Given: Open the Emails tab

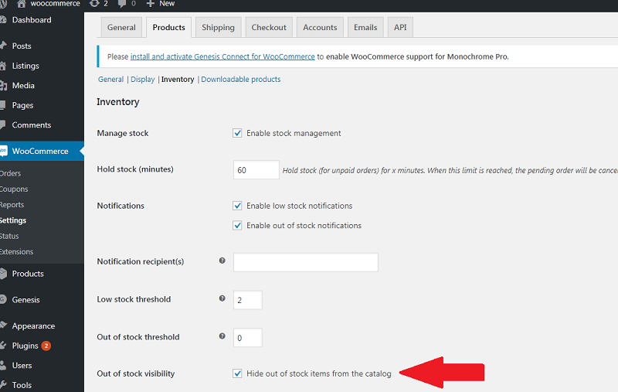Looking at the screenshot, I should click(365, 27).
